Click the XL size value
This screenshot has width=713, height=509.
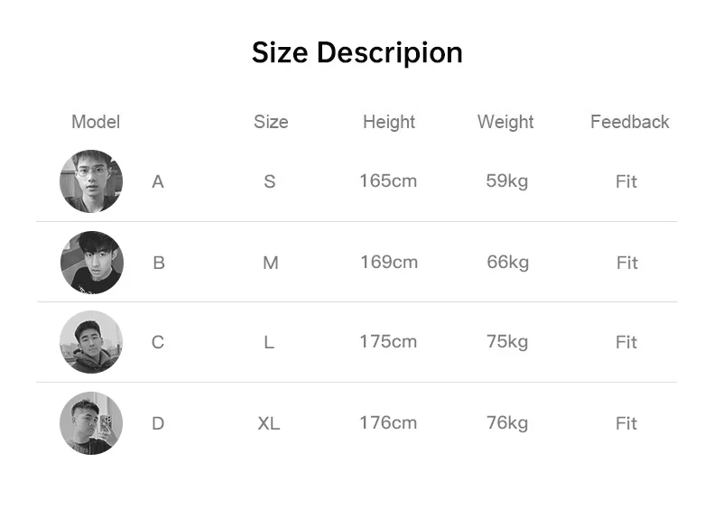269,423
